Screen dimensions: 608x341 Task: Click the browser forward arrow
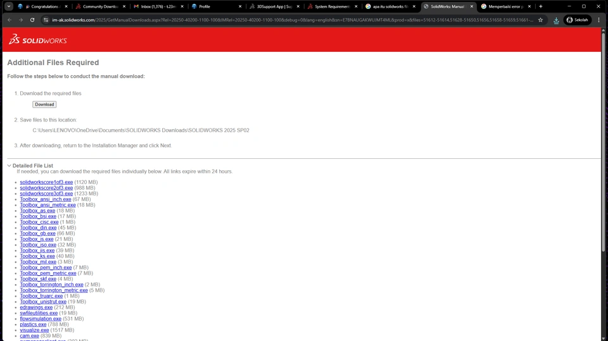point(20,20)
